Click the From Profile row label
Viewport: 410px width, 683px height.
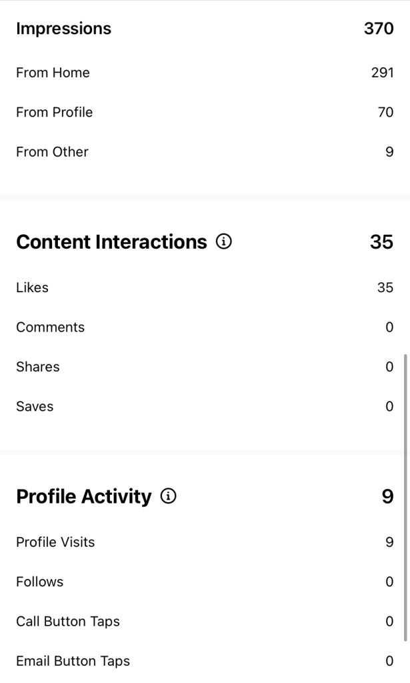[x=54, y=112]
